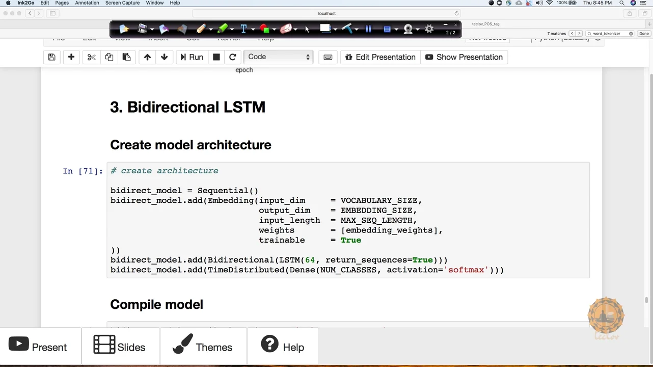
Task: Cut selected cell with scissors icon
Action: click(x=92, y=57)
